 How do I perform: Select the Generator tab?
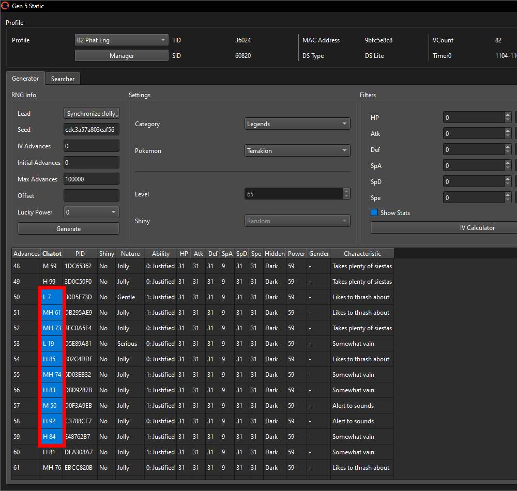[25, 79]
